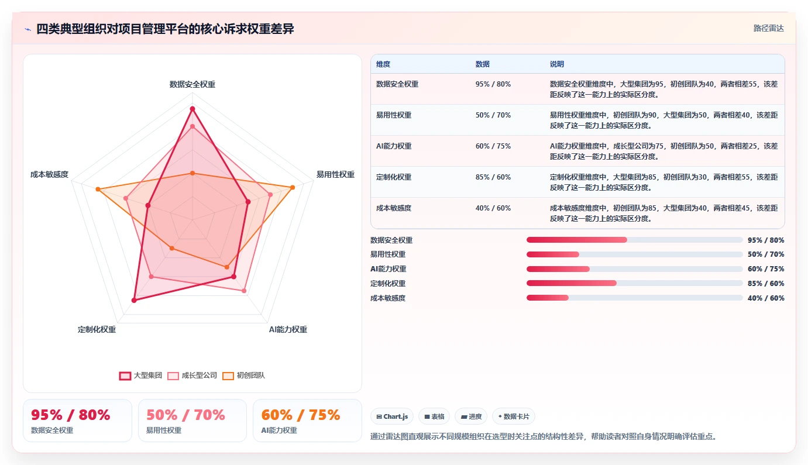Click the 路径雷达 label
The width and height of the screenshot is (808, 465).
(x=769, y=28)
